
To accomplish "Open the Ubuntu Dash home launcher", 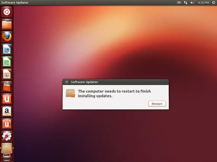I will [7, 12].
